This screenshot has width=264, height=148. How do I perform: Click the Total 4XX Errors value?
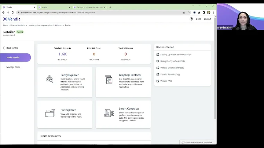pyautogui.click(x=94, y=54)
